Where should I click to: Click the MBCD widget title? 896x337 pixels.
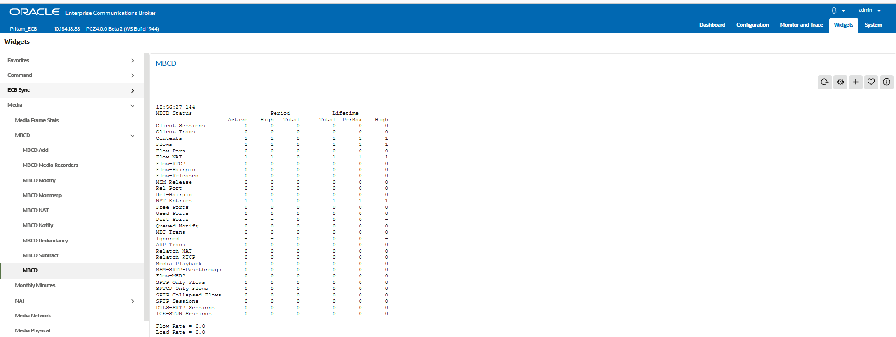[166, 63]
